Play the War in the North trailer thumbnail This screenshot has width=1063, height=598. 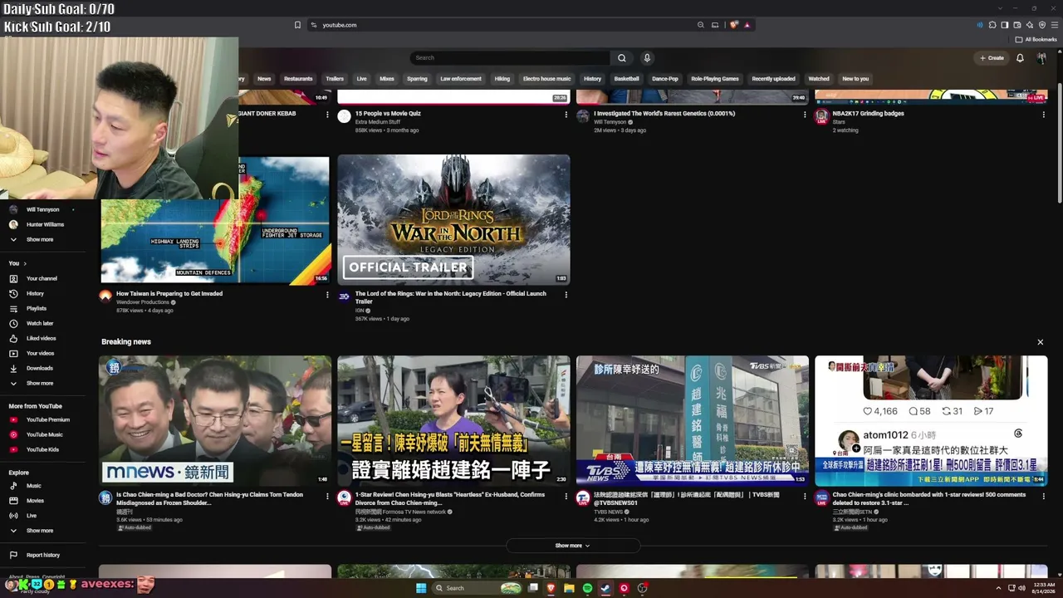pyautogui.click(x=453, y=219)
